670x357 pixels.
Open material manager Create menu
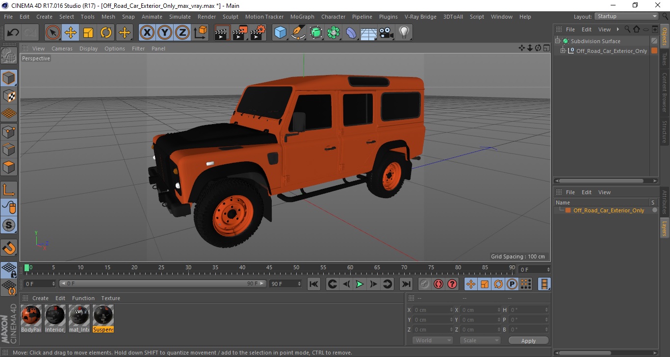[x=40, y=298]
